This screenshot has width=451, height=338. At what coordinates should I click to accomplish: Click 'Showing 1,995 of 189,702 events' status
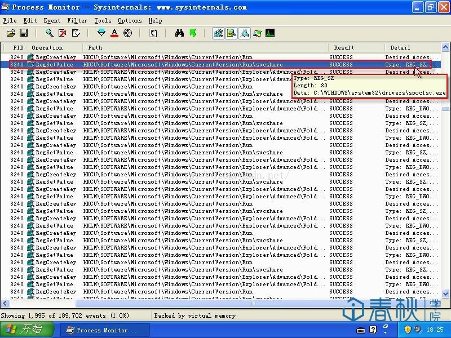point(65,315)
